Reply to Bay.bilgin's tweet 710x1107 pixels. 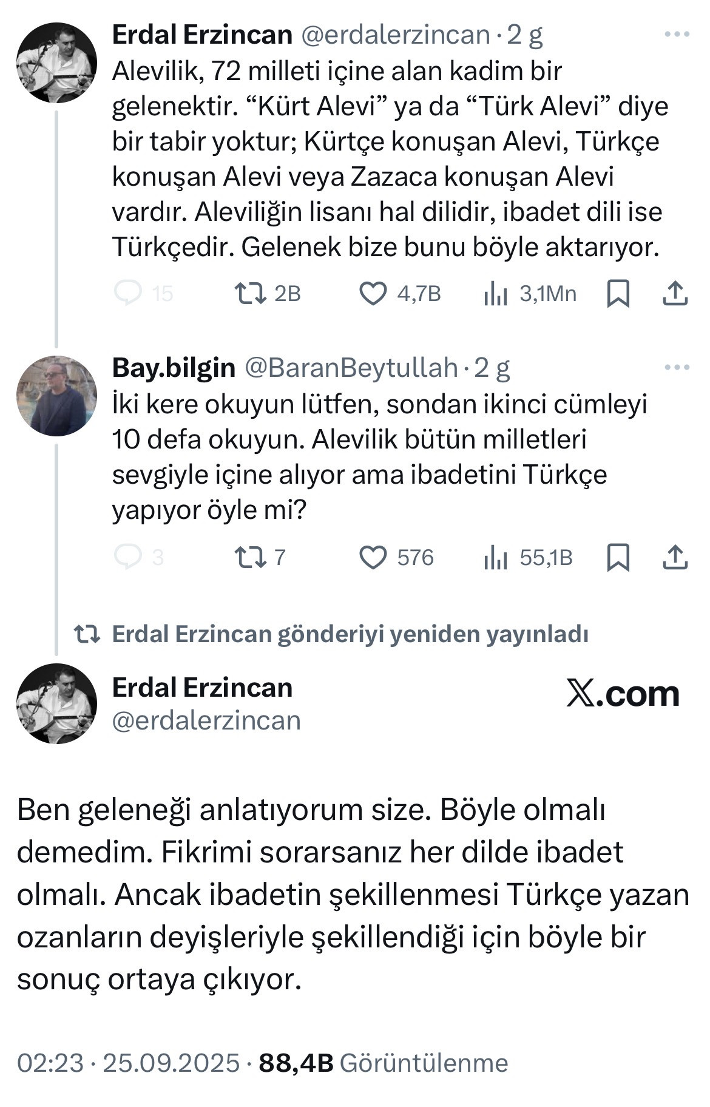tap(129, 557)
